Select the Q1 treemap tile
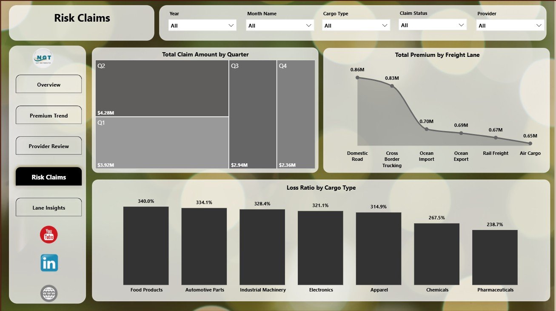Screen dimensions: 556x311 162,143
